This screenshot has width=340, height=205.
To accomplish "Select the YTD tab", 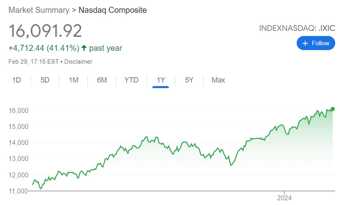I will [x=131, y=80].
